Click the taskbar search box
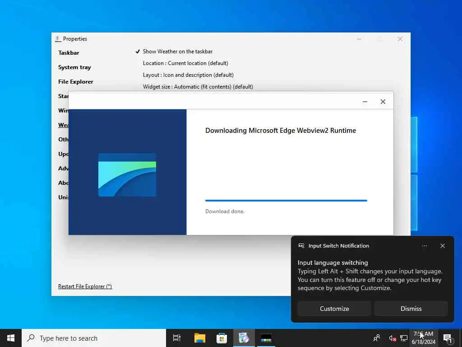The height and width of the screenshot is (347, 462). 94,338
